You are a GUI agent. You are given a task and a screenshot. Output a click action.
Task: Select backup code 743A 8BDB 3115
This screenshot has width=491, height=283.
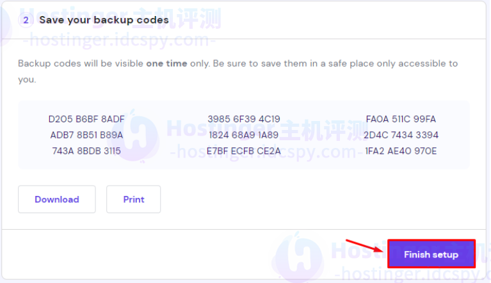(86, 151)
